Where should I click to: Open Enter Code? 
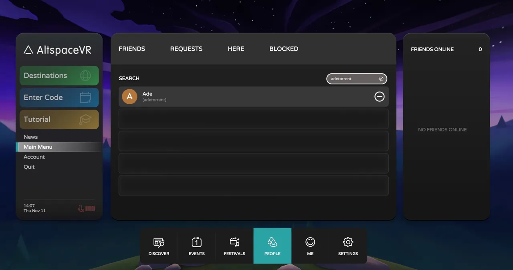(x=59, y=97)
